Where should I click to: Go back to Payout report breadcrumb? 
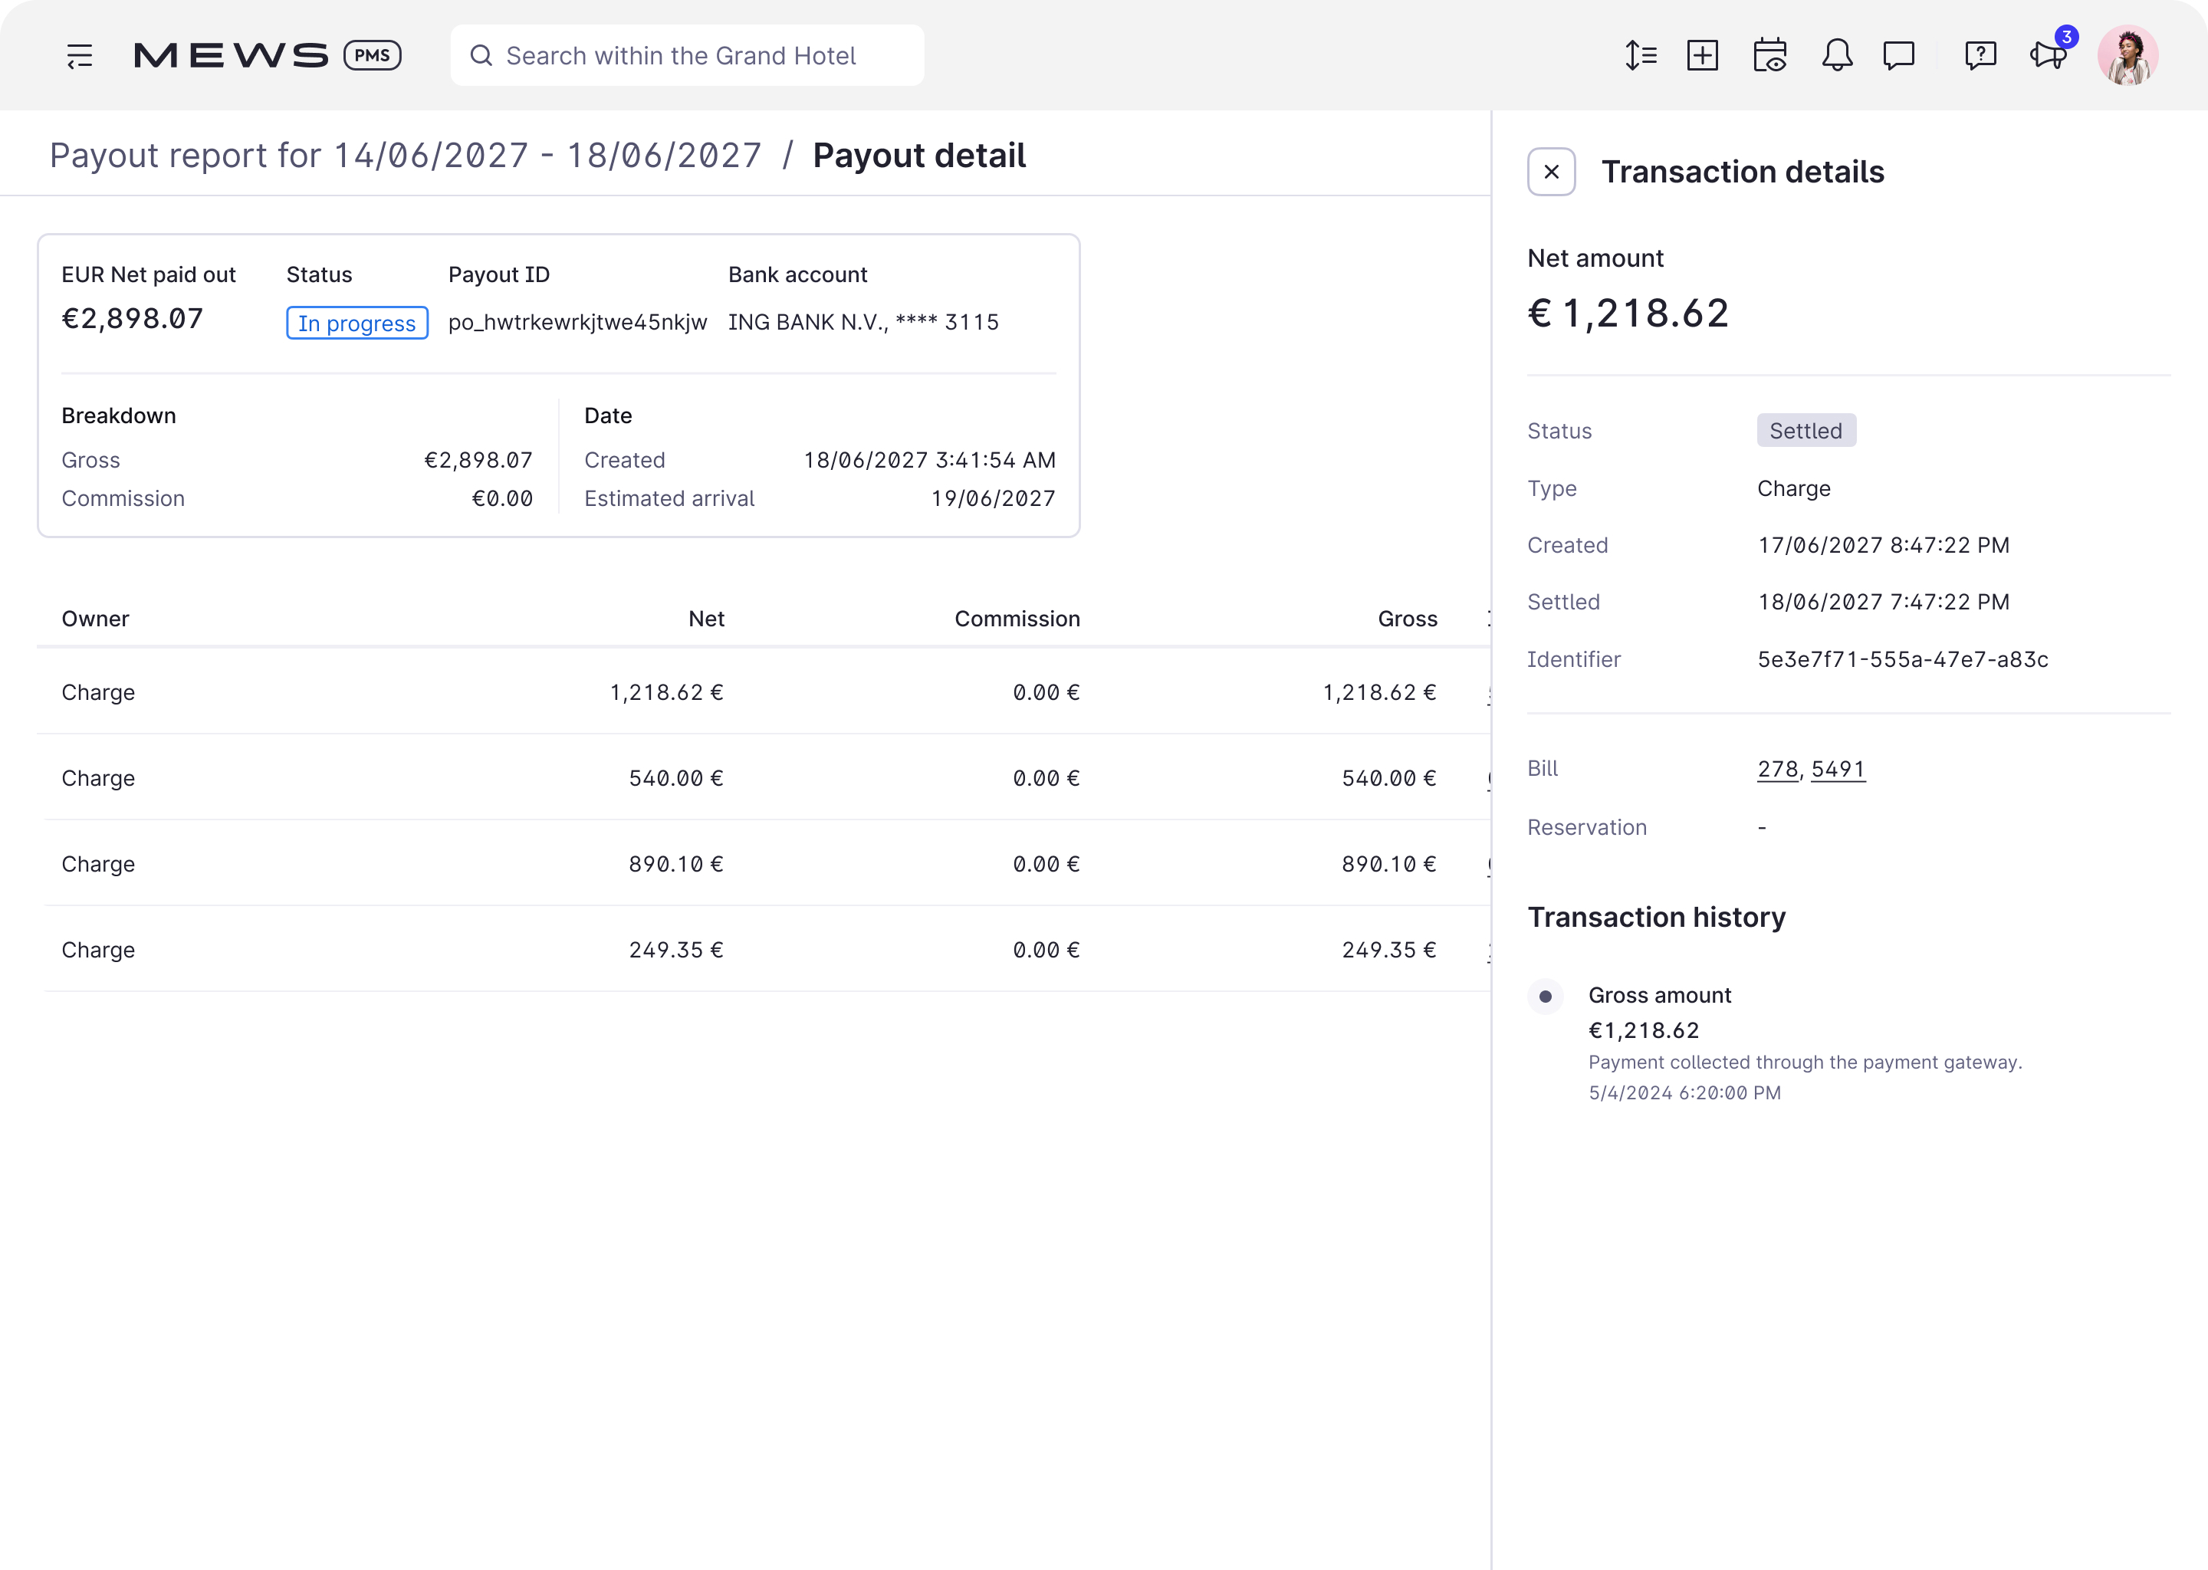406,156
